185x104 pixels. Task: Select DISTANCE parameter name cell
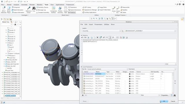100,74
